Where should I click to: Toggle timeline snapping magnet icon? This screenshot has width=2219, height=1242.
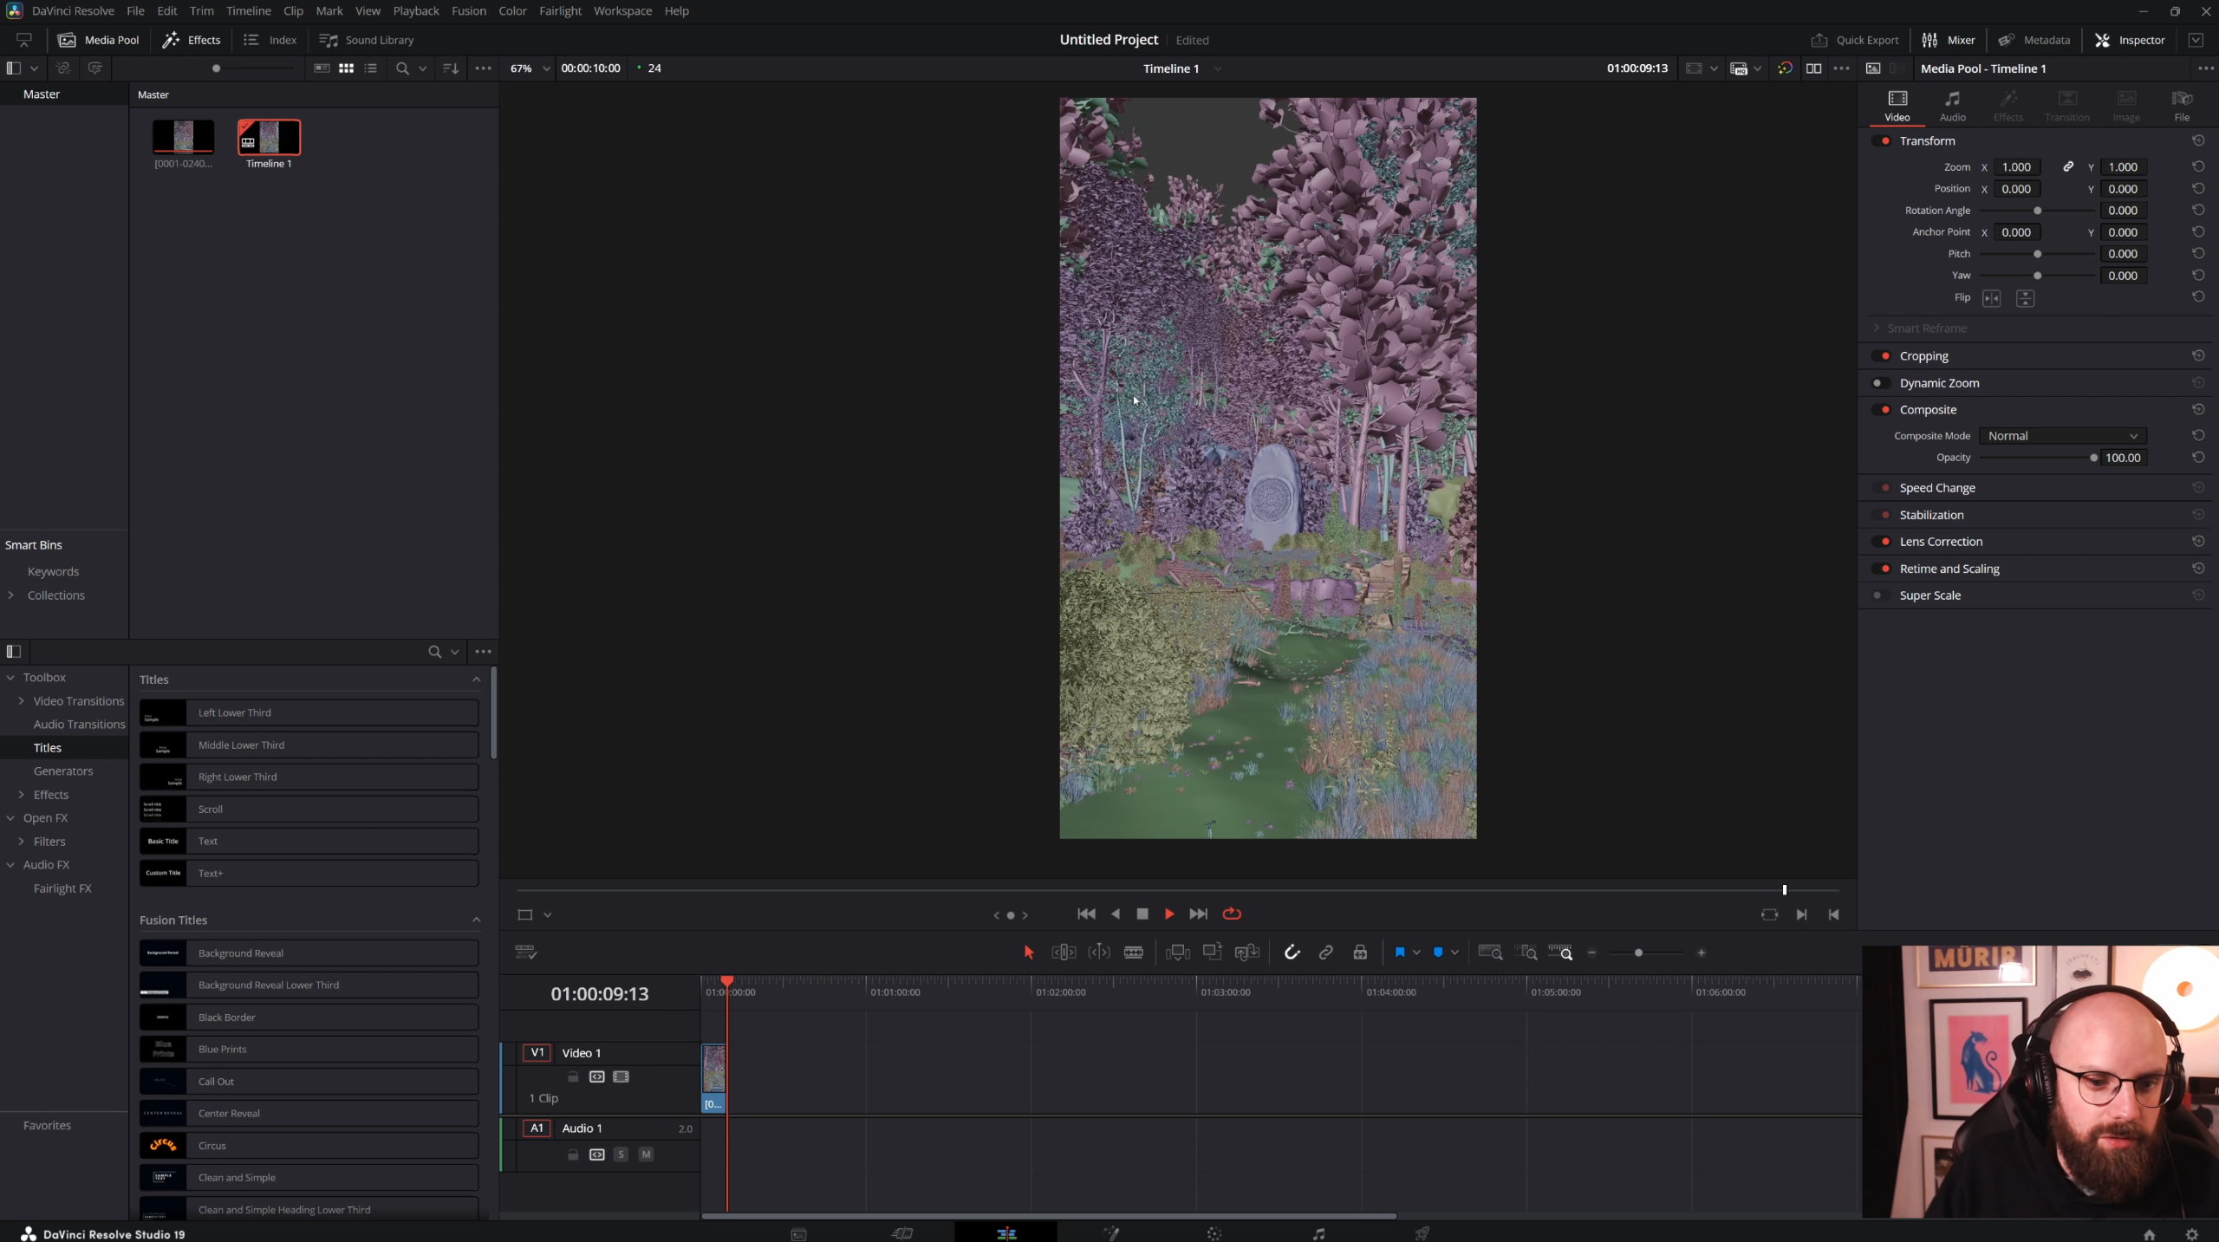1292,953
